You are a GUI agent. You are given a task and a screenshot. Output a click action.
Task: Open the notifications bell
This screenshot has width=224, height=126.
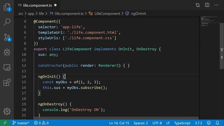[x=217, y=123]
